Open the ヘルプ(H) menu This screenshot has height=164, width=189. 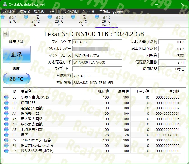pos(89,12)
